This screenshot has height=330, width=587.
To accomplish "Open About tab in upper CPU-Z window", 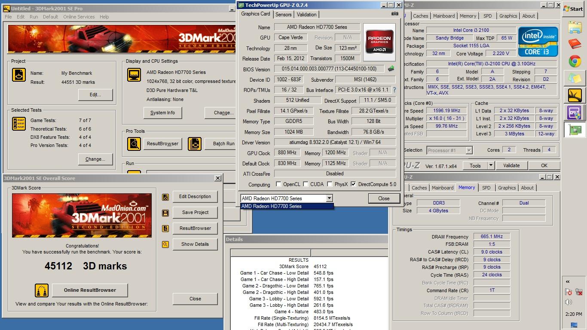I will point(529,16).
